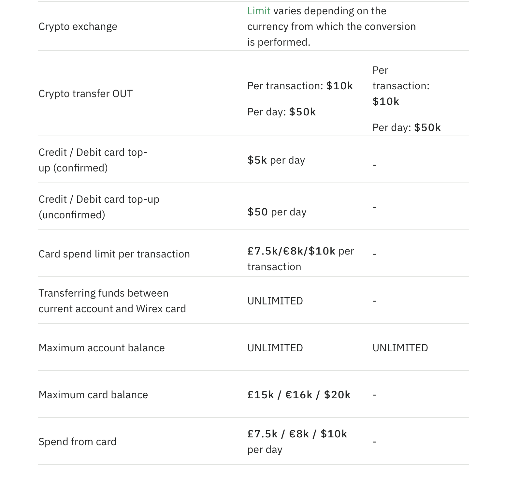Click the $50 per day value

pyautogui.click(x=277, y=212)
